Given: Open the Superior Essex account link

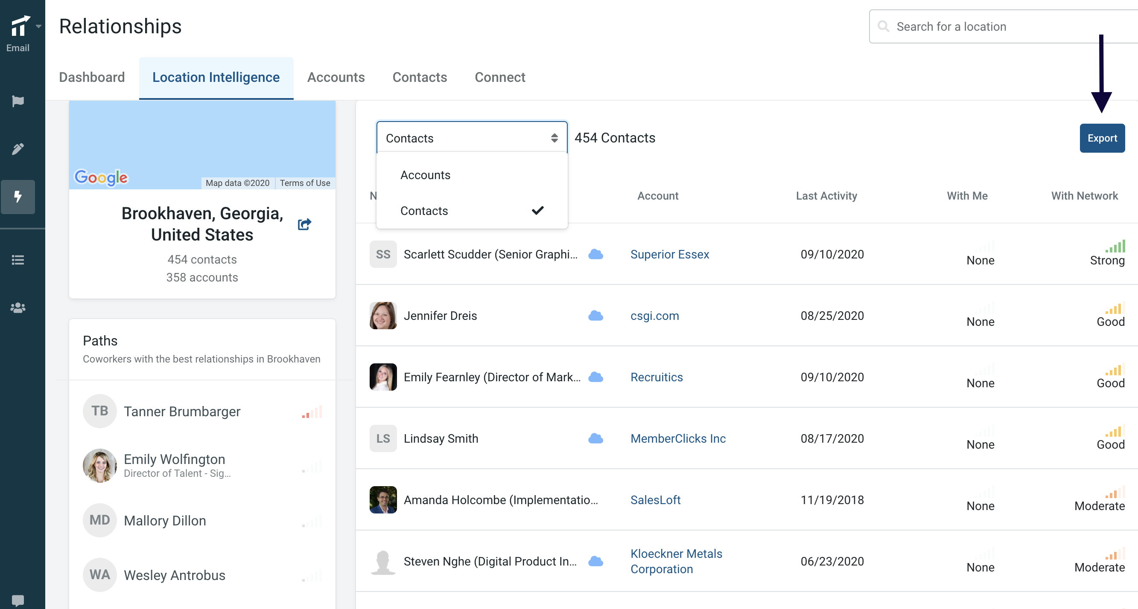Looking at the screenshot, I should (669, 254).
